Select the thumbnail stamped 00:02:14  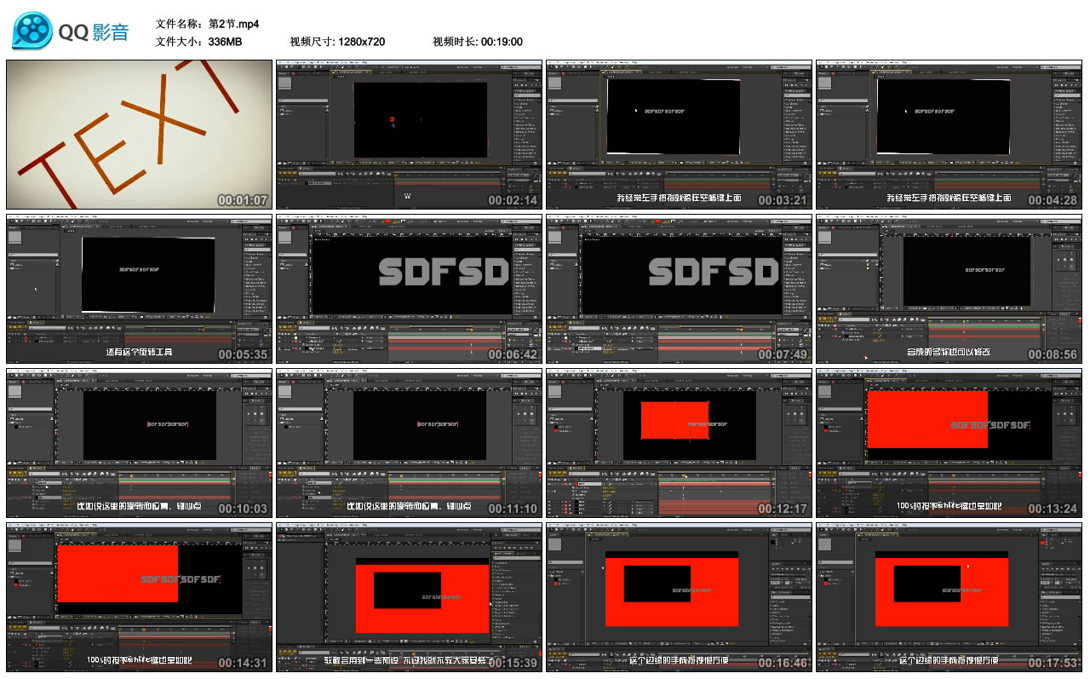click(x=409, y=135)
